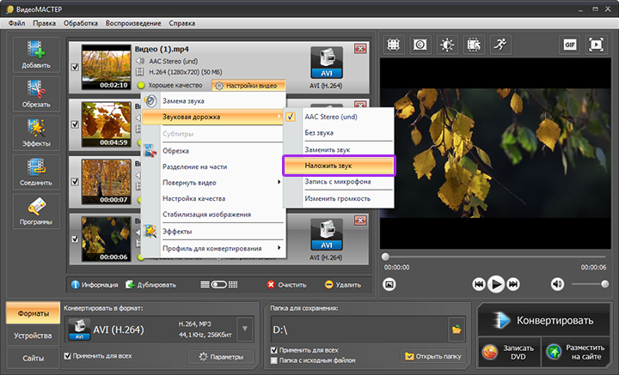Mute audio with the speaker icon

(x=556, y=283)
